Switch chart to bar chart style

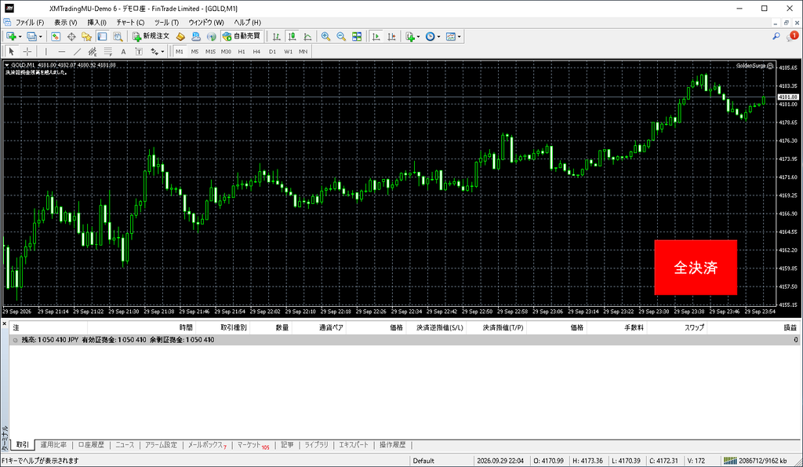point(277,36)
